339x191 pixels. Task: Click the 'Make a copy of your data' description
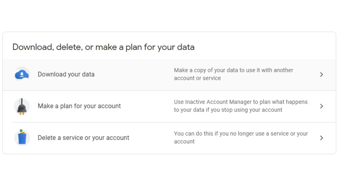coord(233,74)
